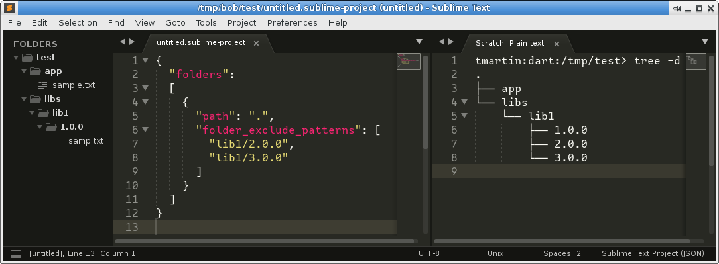The image size is (719, 264).
Task: Open the Project menu
Action: click(241, 23)
